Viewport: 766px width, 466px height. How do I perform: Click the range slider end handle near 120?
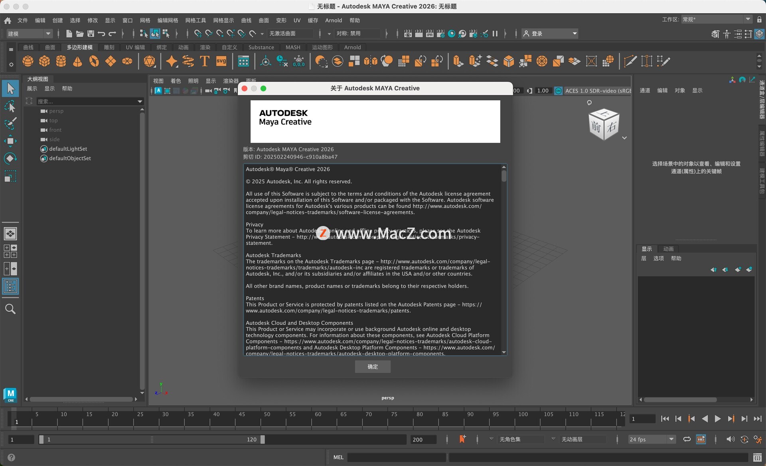click(263, 439)
